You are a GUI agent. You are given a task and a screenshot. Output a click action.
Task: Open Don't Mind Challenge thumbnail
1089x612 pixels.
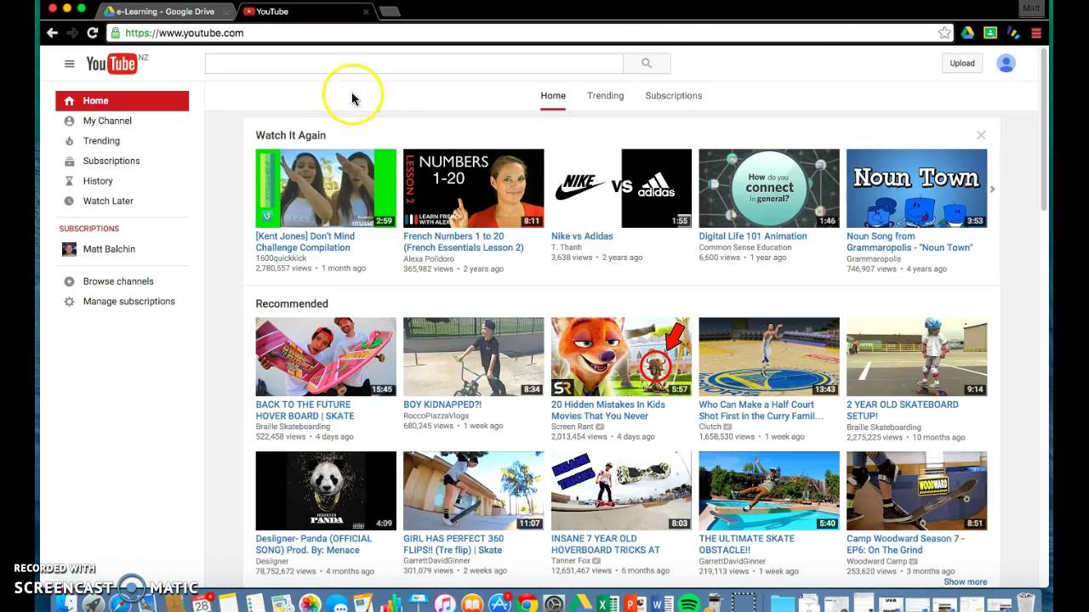point(326,189)
